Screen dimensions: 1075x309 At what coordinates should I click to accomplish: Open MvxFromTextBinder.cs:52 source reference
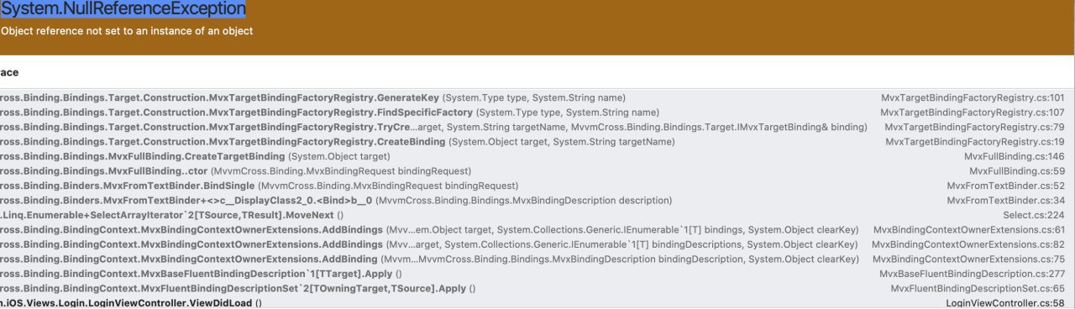1006,185
